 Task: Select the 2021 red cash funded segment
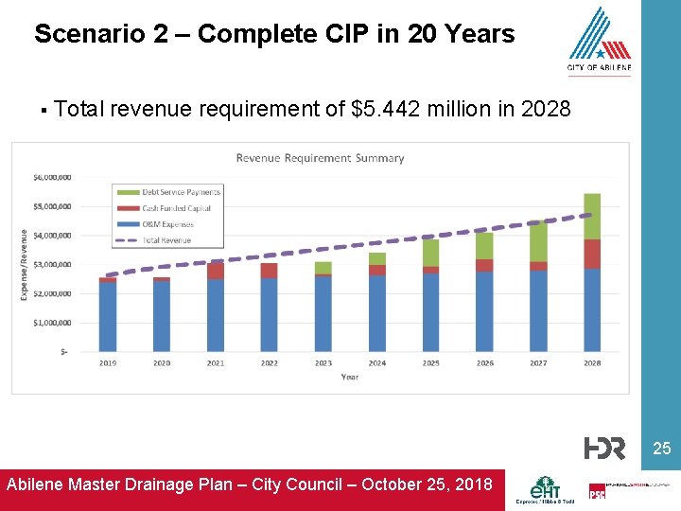(x=216, y=272)
